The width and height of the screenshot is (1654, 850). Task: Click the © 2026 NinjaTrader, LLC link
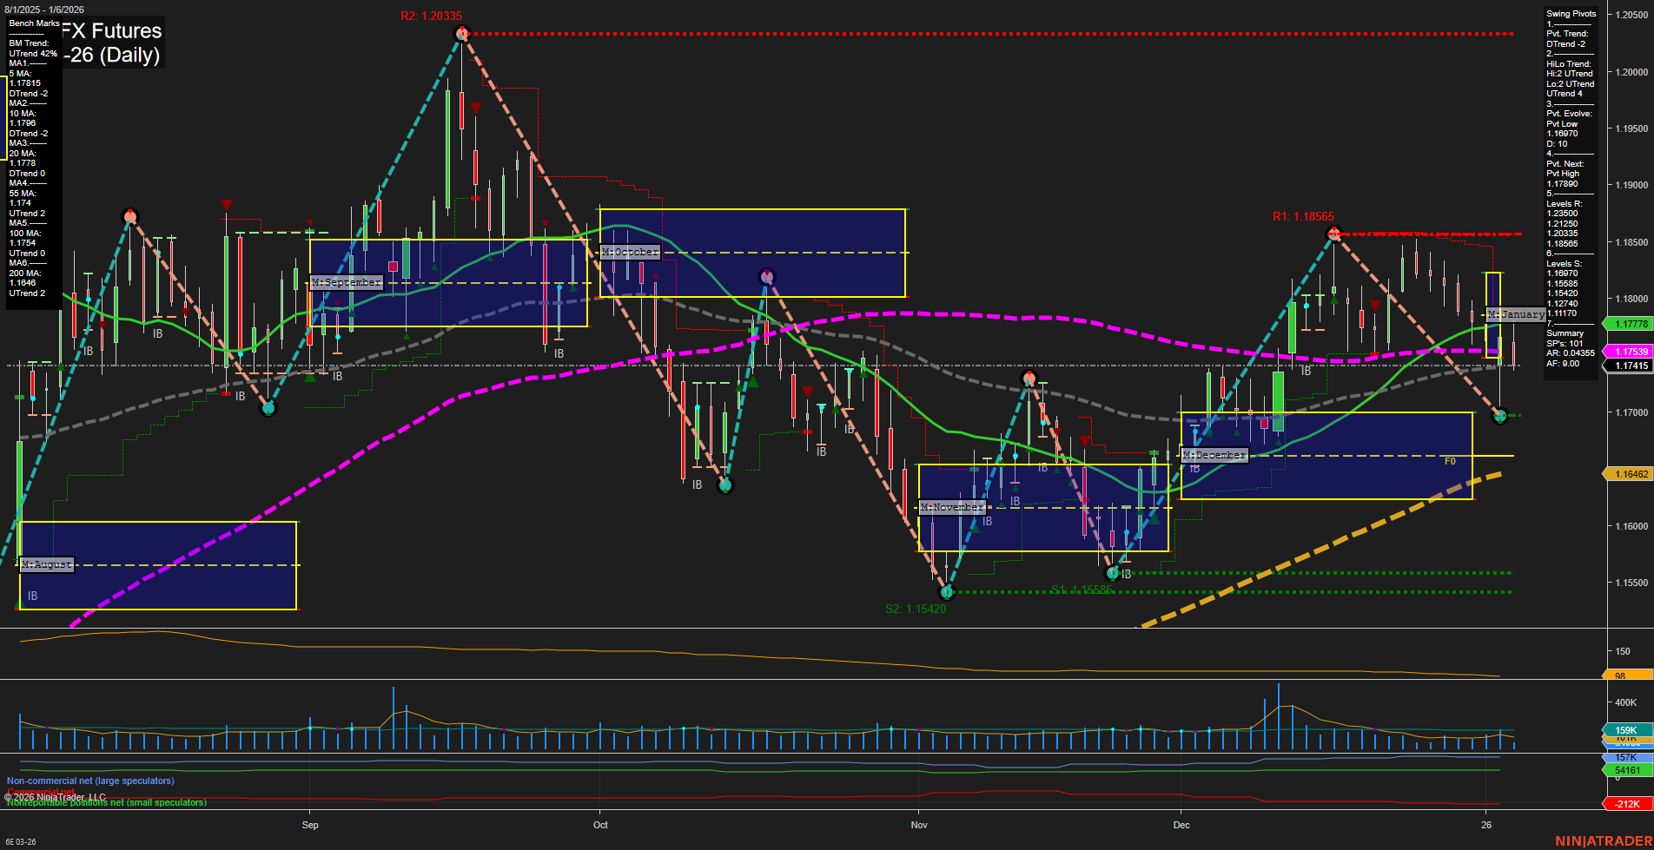56,796
